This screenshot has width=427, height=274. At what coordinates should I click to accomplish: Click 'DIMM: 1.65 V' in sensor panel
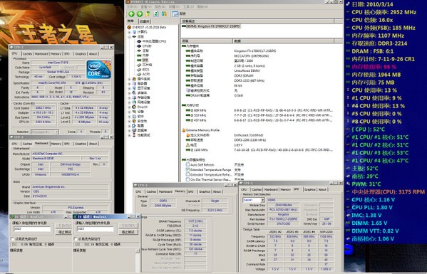pos(369,223)
